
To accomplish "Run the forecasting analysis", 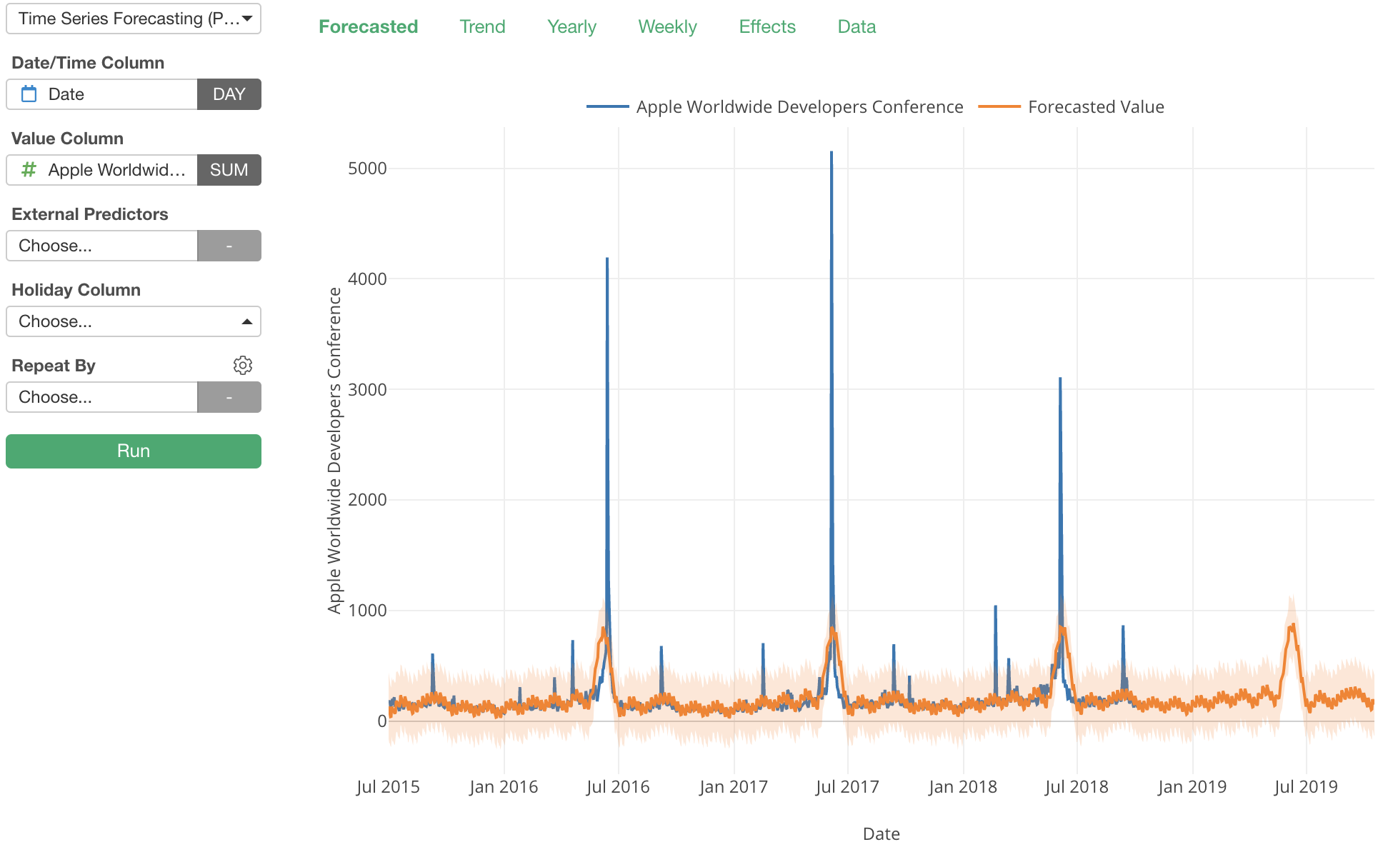I will coord(134,451).
